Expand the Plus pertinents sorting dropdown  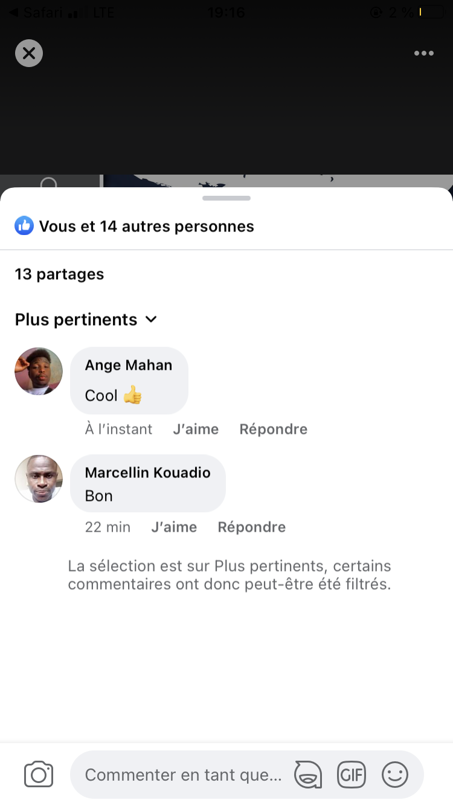77,319
